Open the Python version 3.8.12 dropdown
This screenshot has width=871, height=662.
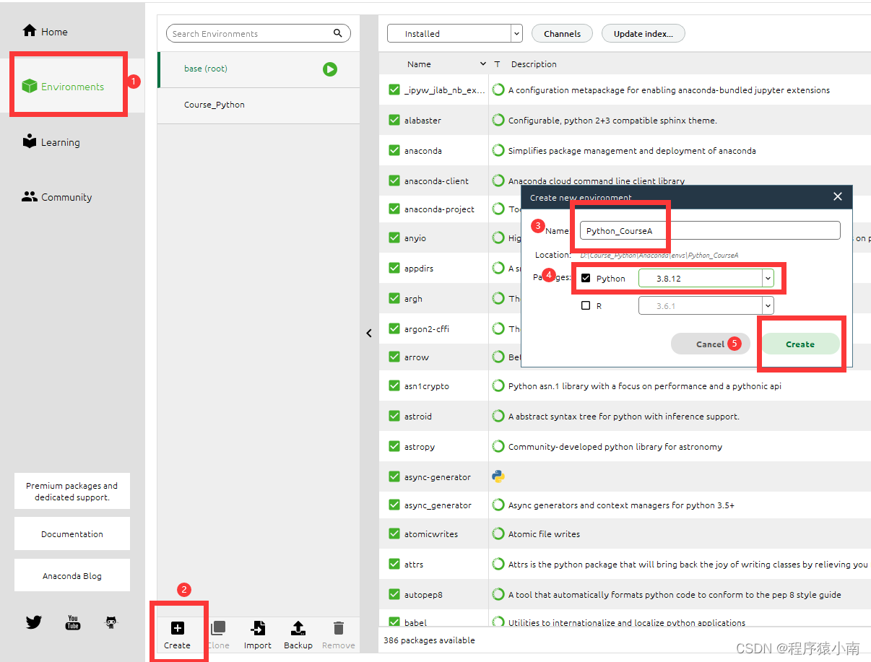(x=706, y=278)
